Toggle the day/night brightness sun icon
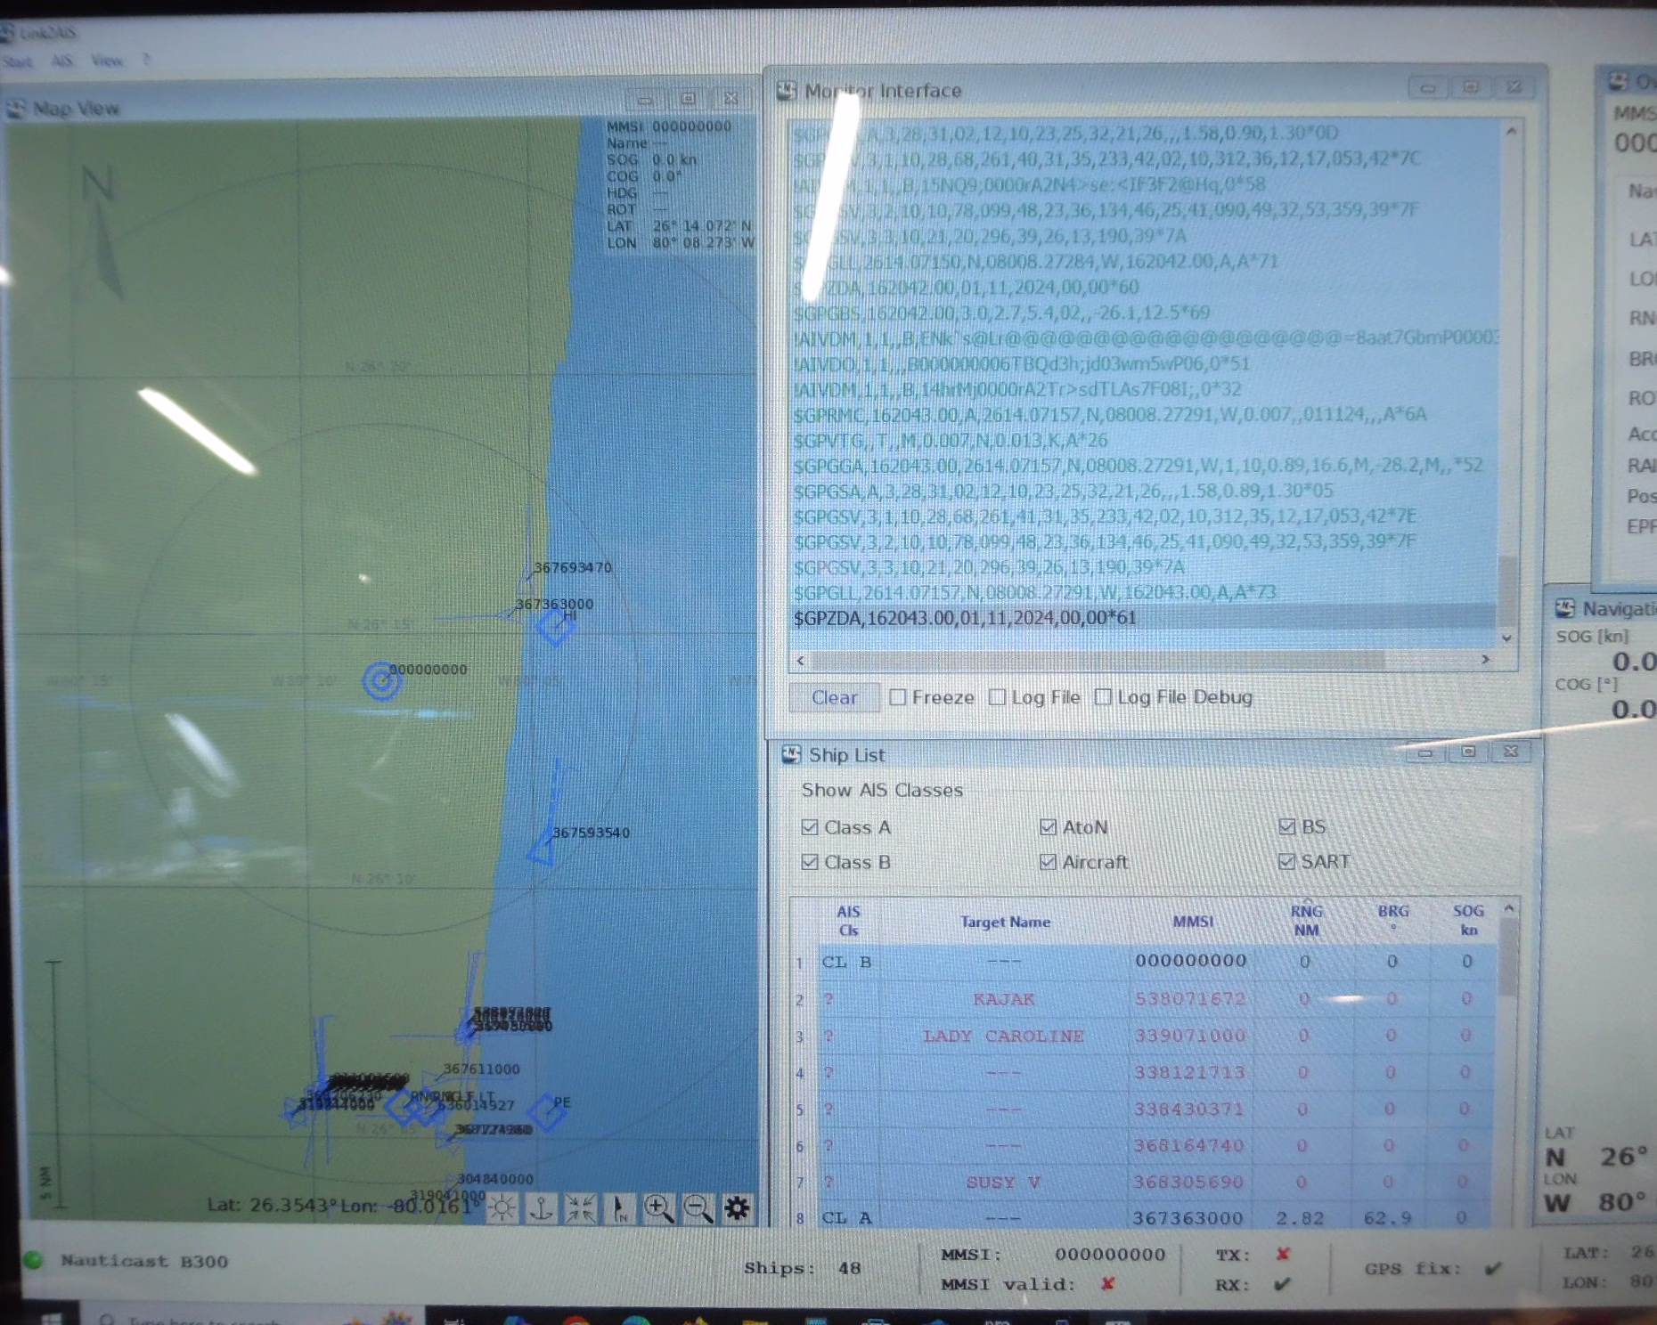This screenshot has width=1657, height=1325. point(502,1208)
